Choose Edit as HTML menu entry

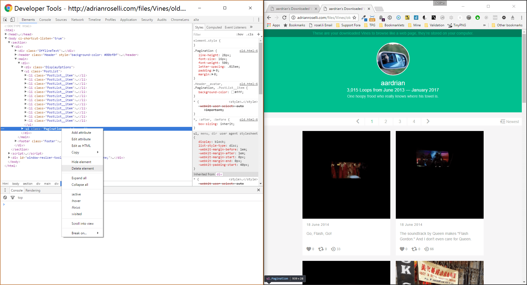pos(82,146)
